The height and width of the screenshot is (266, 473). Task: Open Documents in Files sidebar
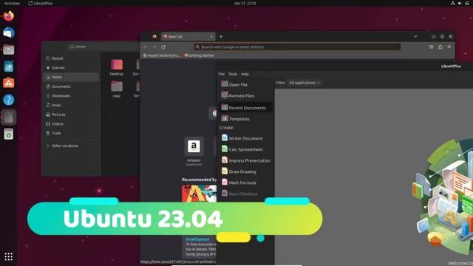click(71, 86)
